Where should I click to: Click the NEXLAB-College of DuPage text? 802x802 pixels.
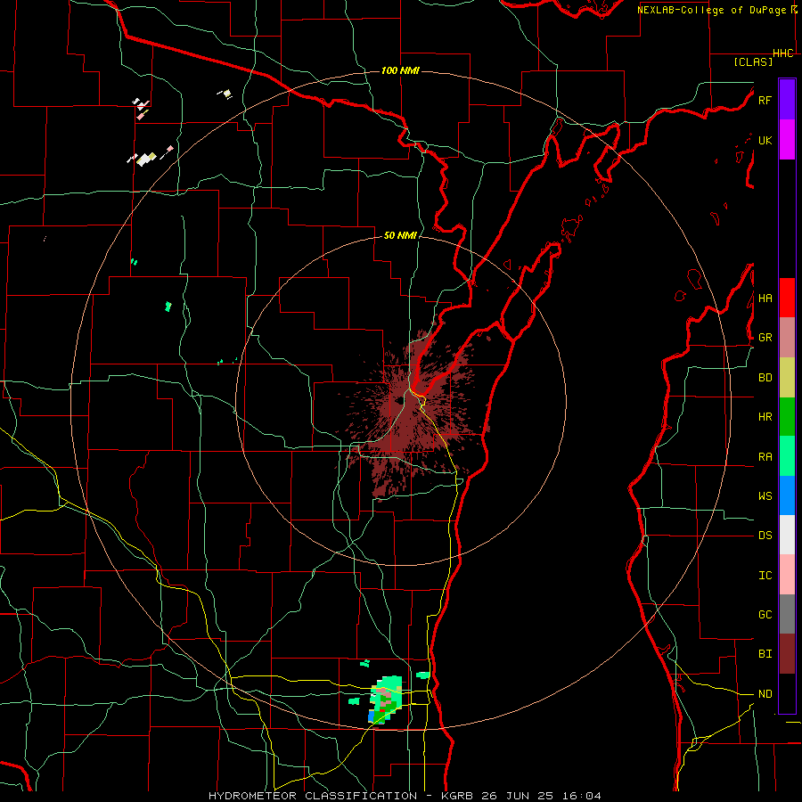tap(711, 10)
